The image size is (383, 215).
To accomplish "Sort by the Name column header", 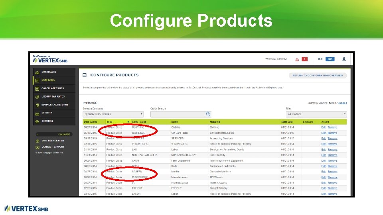I will pos(174,122).
